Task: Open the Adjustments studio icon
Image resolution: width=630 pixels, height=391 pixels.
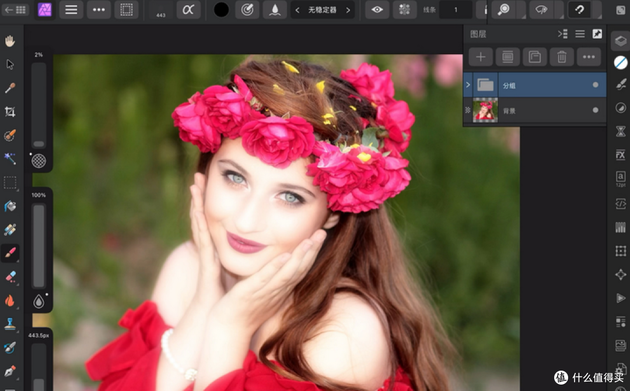Action: [x=620, y=108]
